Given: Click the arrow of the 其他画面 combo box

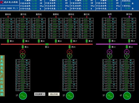Looking at the screenshot, I should 44,94.
